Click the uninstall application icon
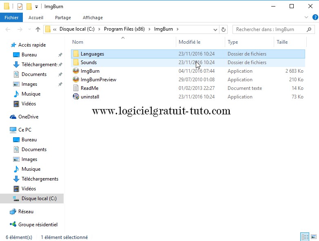 click(76, 96)
